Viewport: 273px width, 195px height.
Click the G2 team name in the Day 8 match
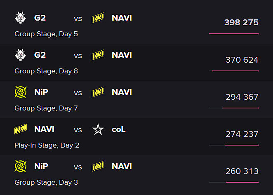40,55
